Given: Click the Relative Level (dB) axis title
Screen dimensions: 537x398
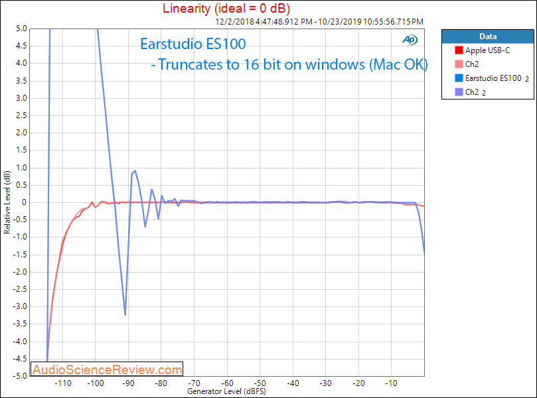Looking at the screenshot, I should [7, 202].
